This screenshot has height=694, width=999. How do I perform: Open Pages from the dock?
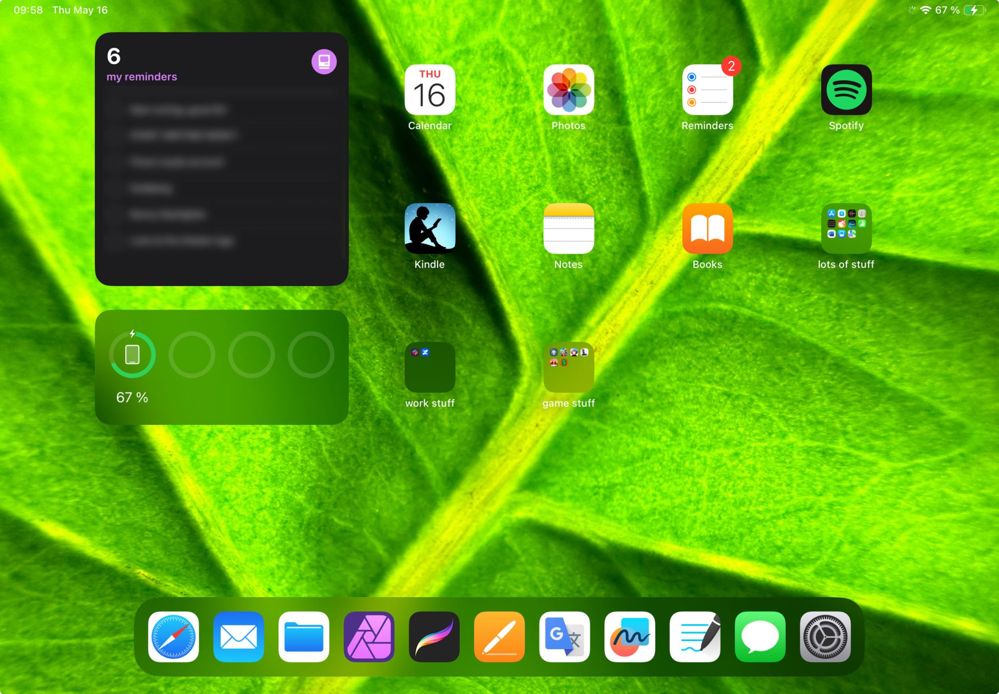tap(499, 637)
